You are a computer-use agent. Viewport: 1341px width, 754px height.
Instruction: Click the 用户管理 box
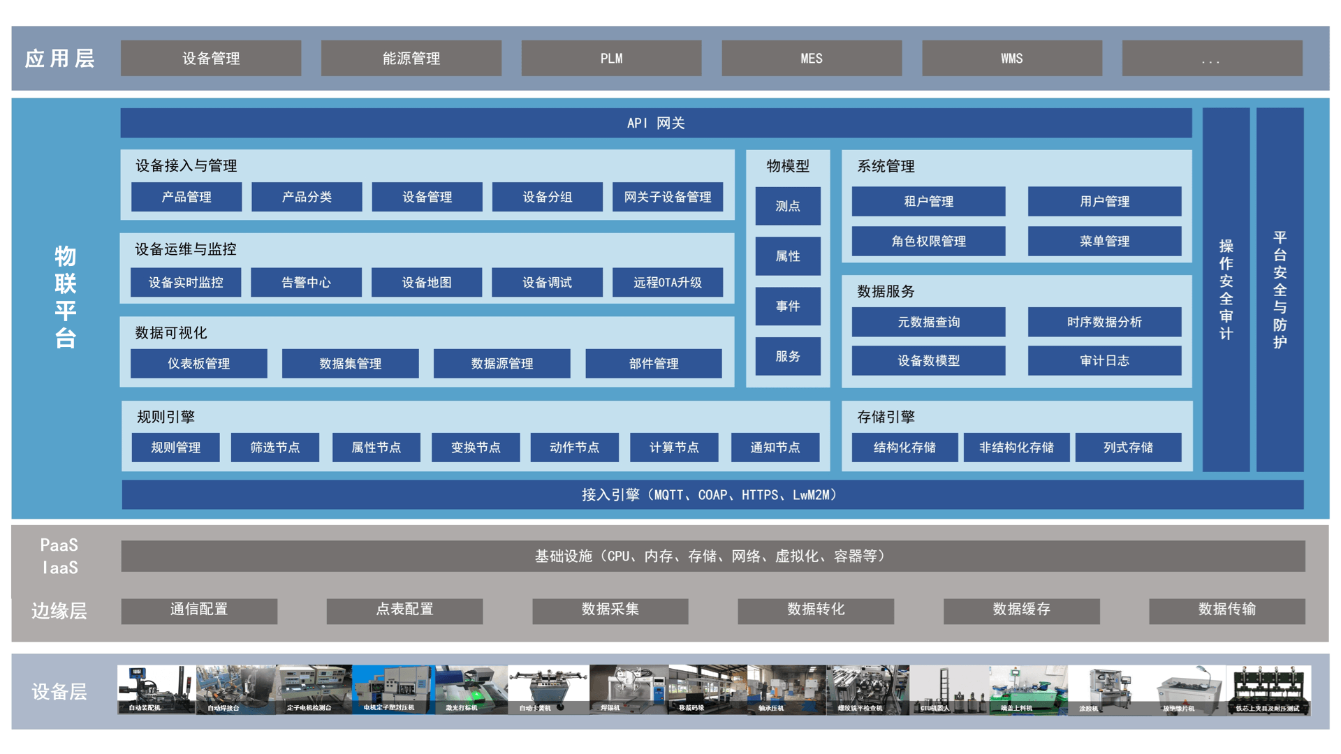[x=1104, y=201]
